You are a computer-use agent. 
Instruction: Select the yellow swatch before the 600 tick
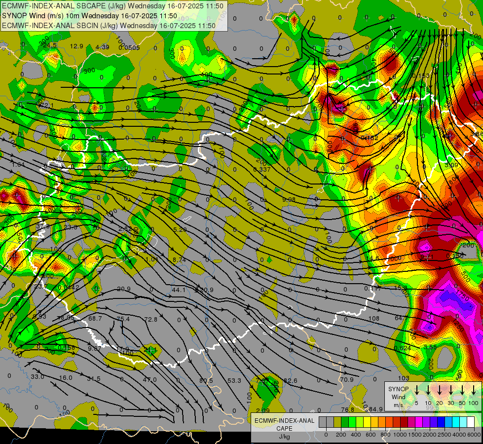(367, 422)
